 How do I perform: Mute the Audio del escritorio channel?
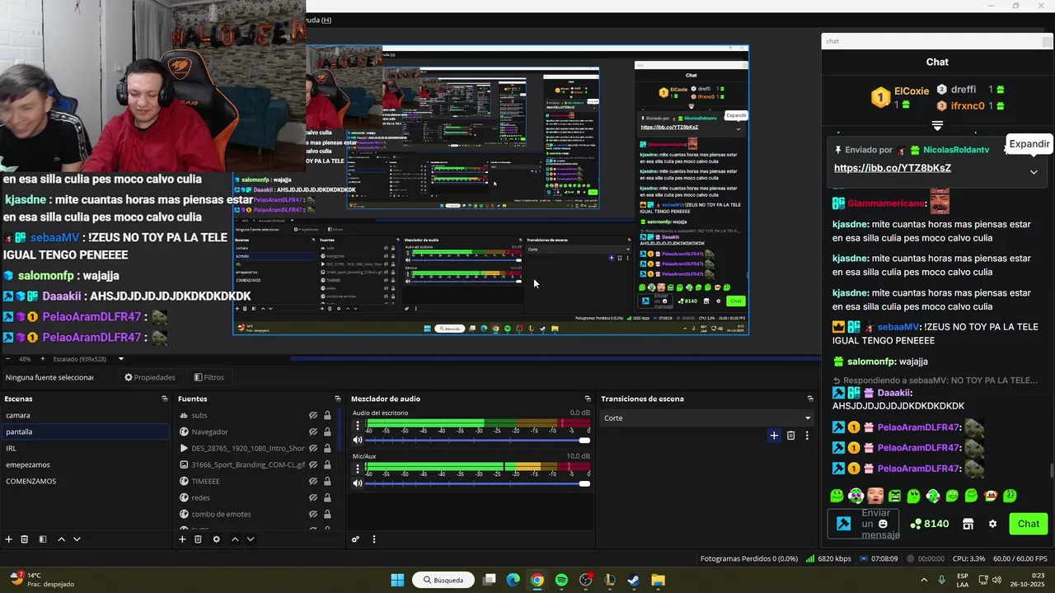click(x=358, y=441)
